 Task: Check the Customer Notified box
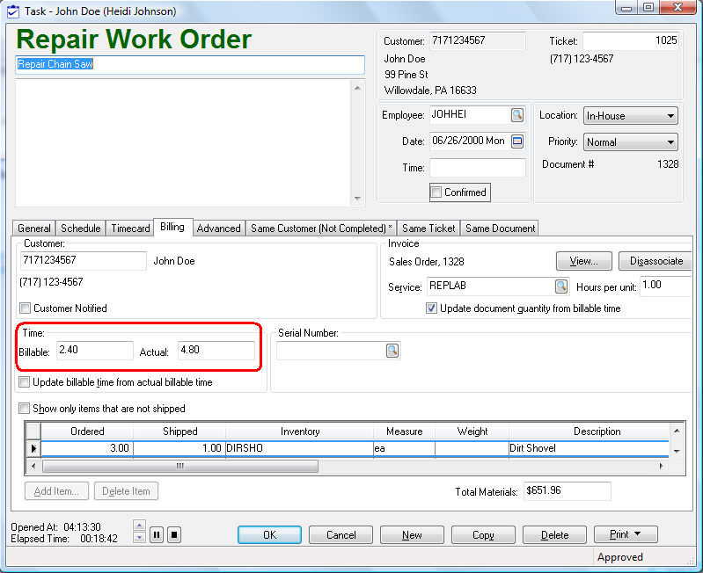25,308
